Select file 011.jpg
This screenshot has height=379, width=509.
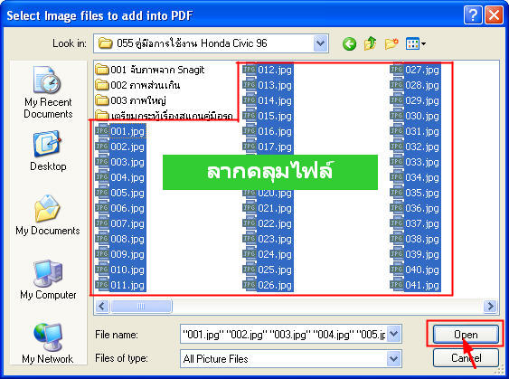(x=120, y=285)
